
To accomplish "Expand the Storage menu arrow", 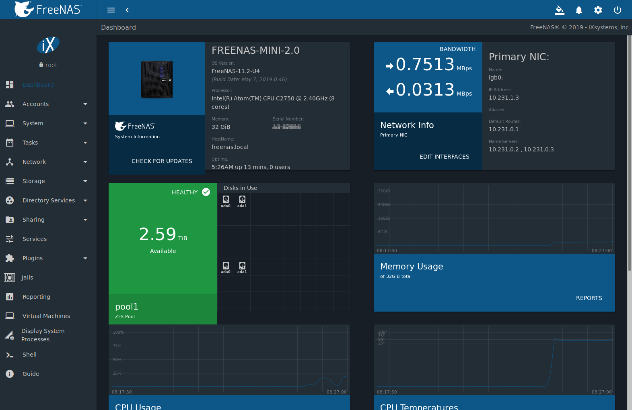I will 85,181.
